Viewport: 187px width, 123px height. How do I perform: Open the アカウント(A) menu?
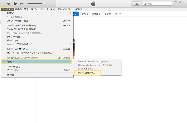64,9
